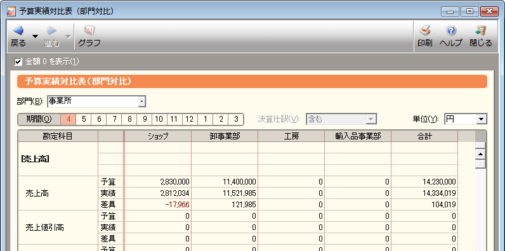505x251 pixels.
Task: Click the 卸事業部 budget value 11,400,000
Action: coord(239,182)
